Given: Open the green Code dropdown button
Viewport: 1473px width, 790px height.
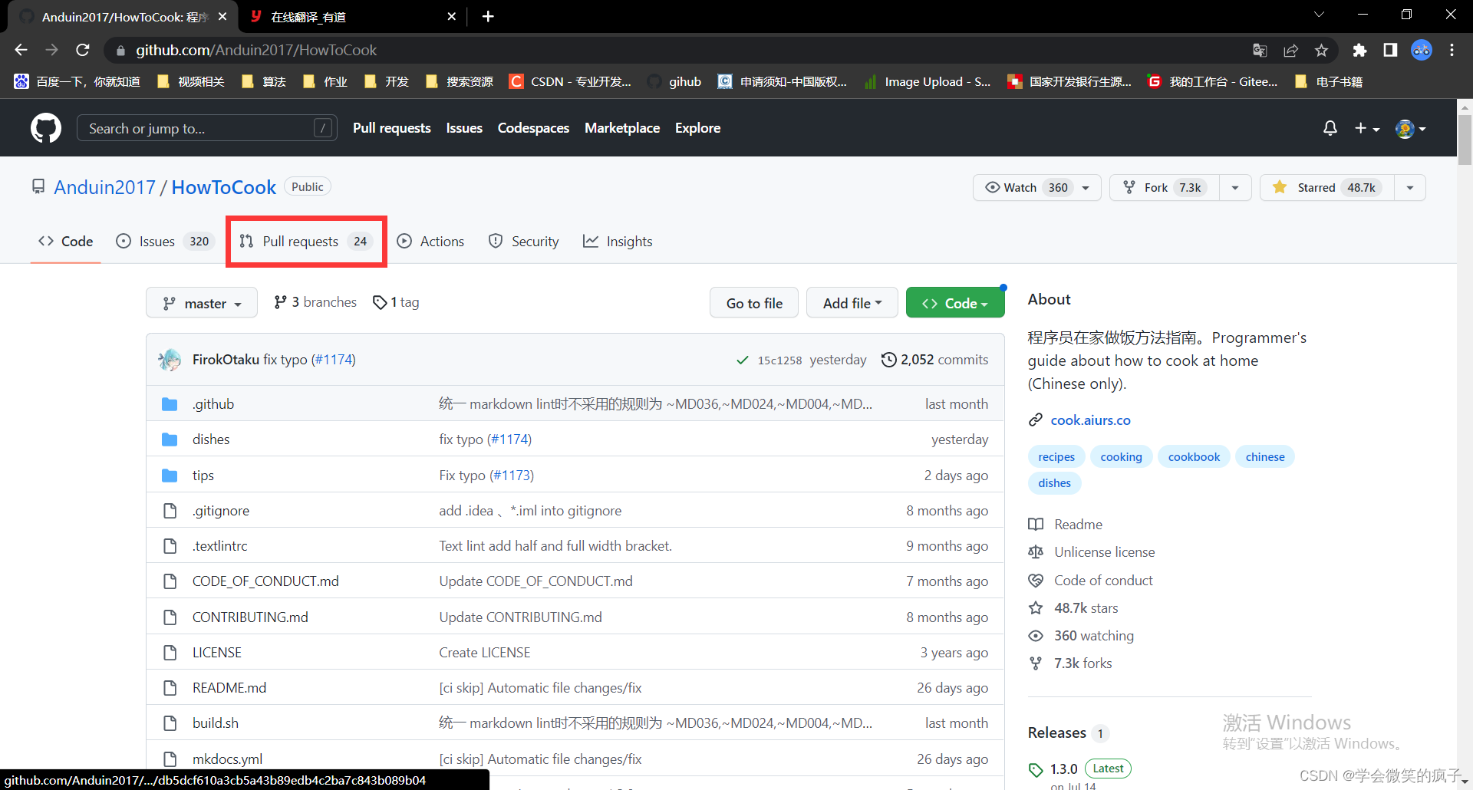Looking at the screenshot, I should coord(955,303).
